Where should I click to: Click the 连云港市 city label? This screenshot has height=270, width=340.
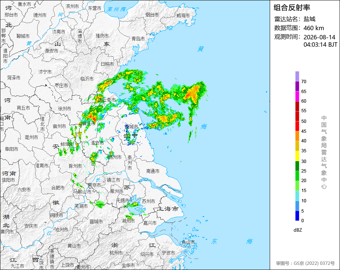[x=107, y=100]
